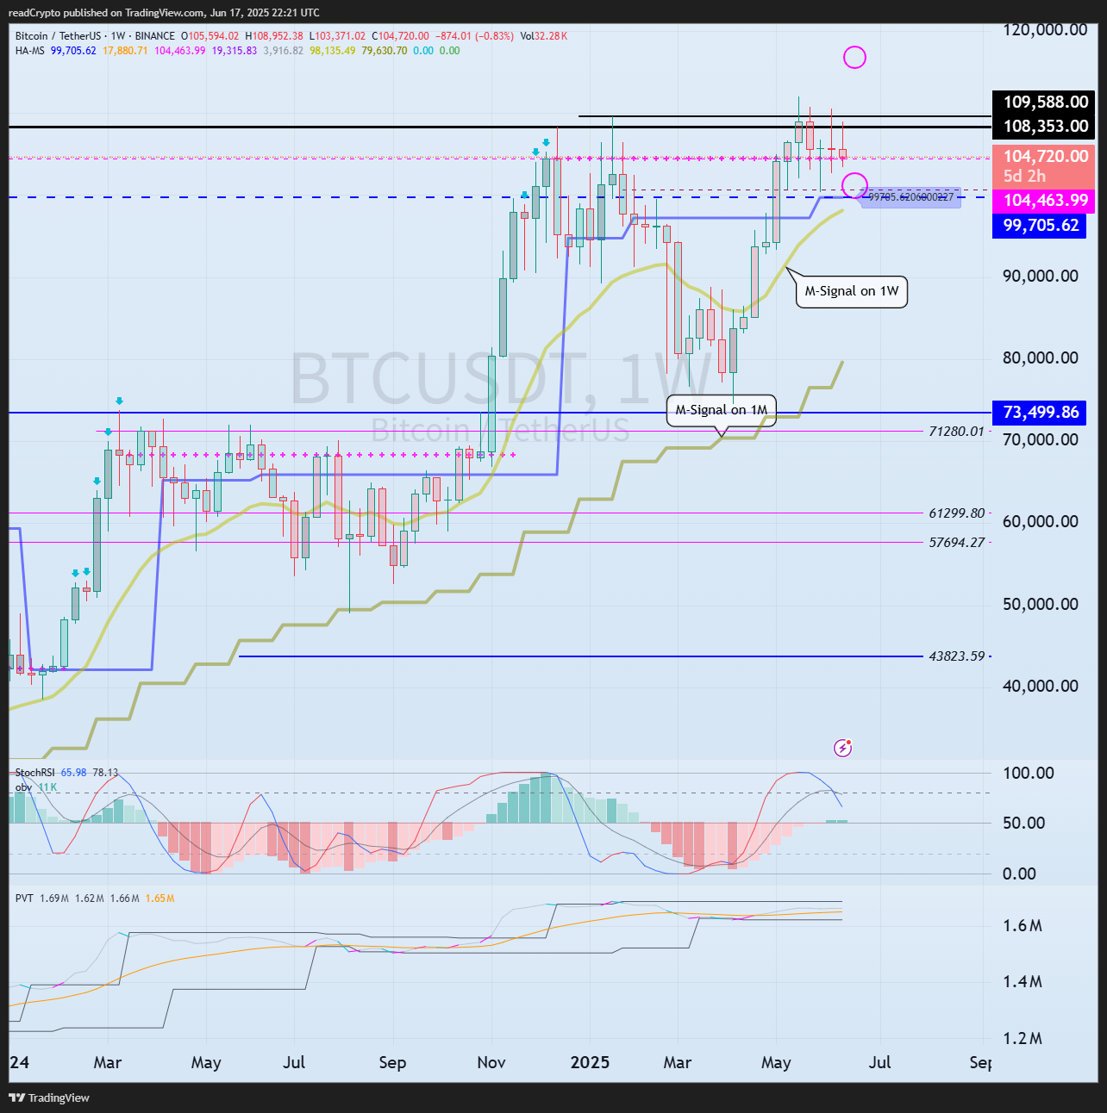Click the 5d 2h countdown price label
This screenshot has height=1113, width=1107.
coord(1024,176)
